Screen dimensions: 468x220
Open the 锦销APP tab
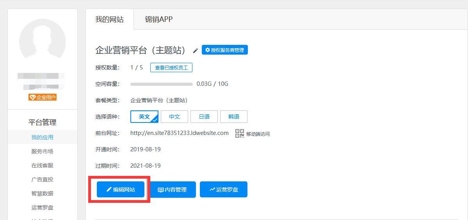pyautogui.click(x=159, y=20)
